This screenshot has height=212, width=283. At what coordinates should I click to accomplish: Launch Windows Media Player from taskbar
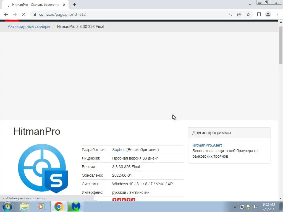[41, 206]
